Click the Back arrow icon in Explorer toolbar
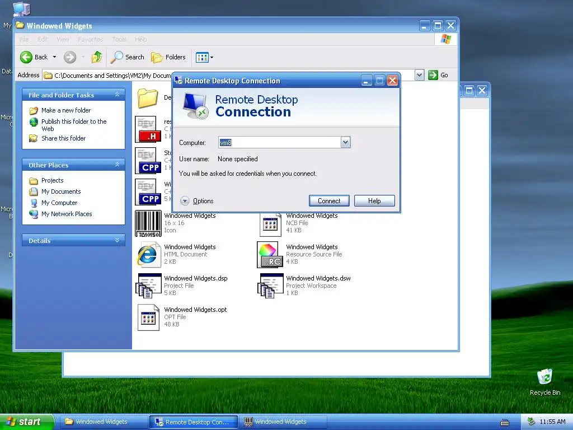 click(x=26, y=57)
